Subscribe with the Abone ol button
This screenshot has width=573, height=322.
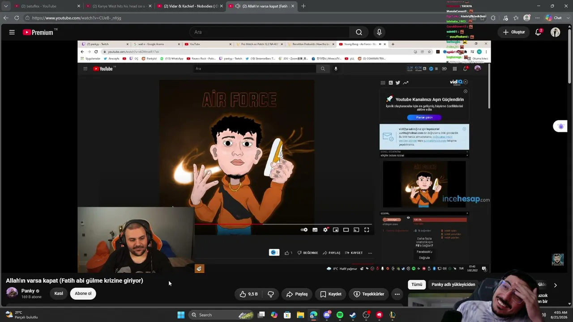tap(83, 293)
